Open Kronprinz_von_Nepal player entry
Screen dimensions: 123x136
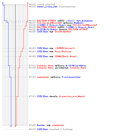coord(72,96)
